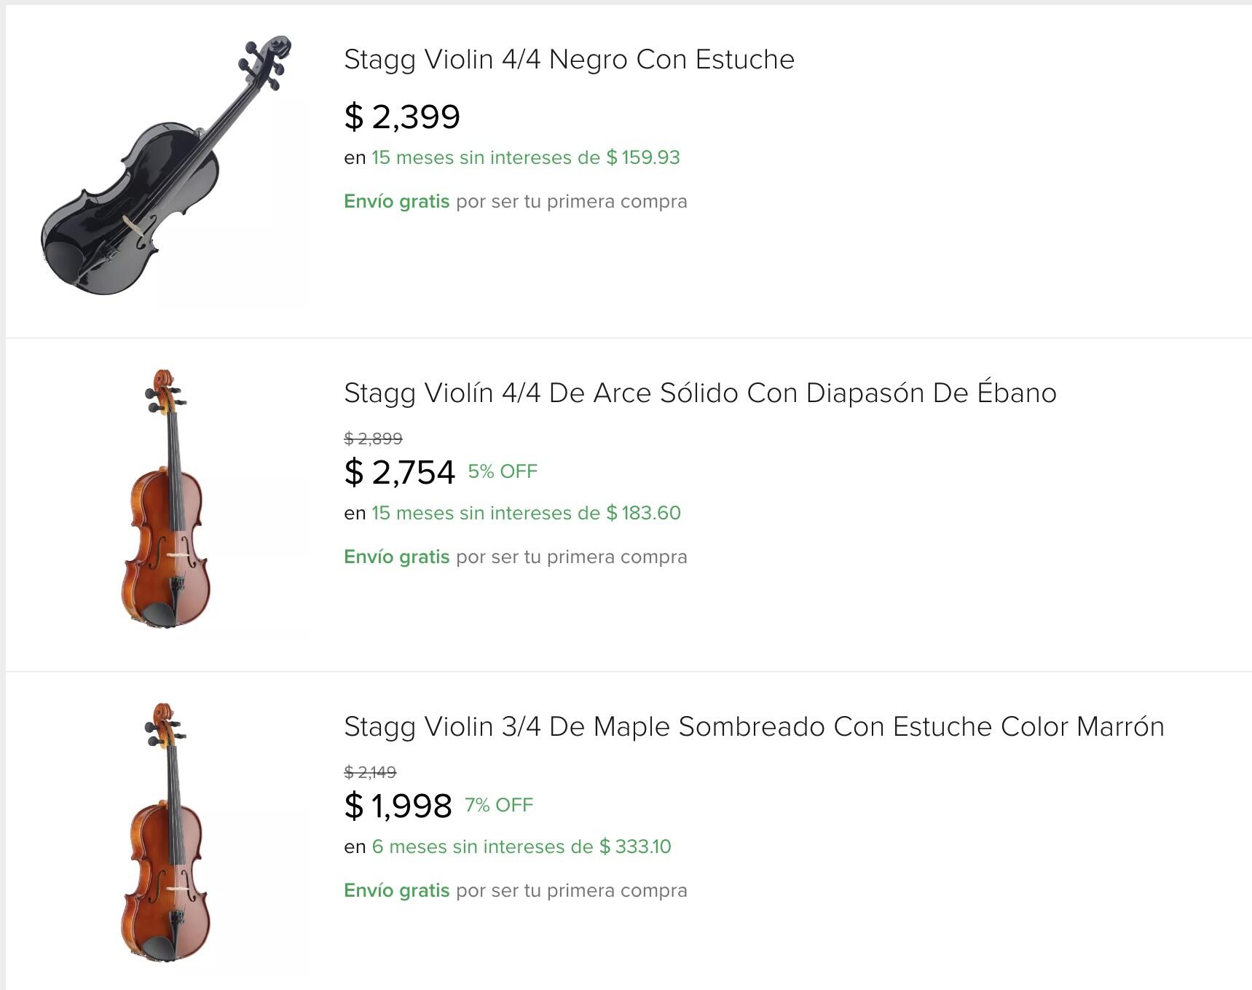Open Stagg Violin 3/4 De Maple Sombreado listing

[x=754, y=727]
